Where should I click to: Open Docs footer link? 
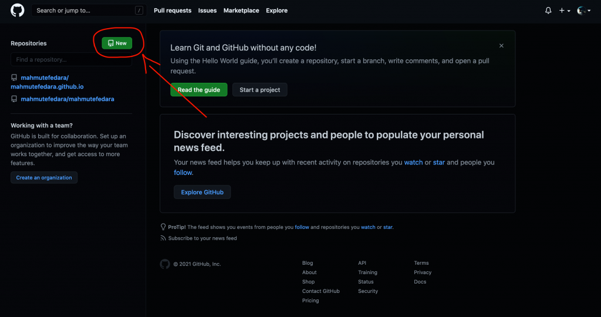pyautogui.click(x=420, y=282)
